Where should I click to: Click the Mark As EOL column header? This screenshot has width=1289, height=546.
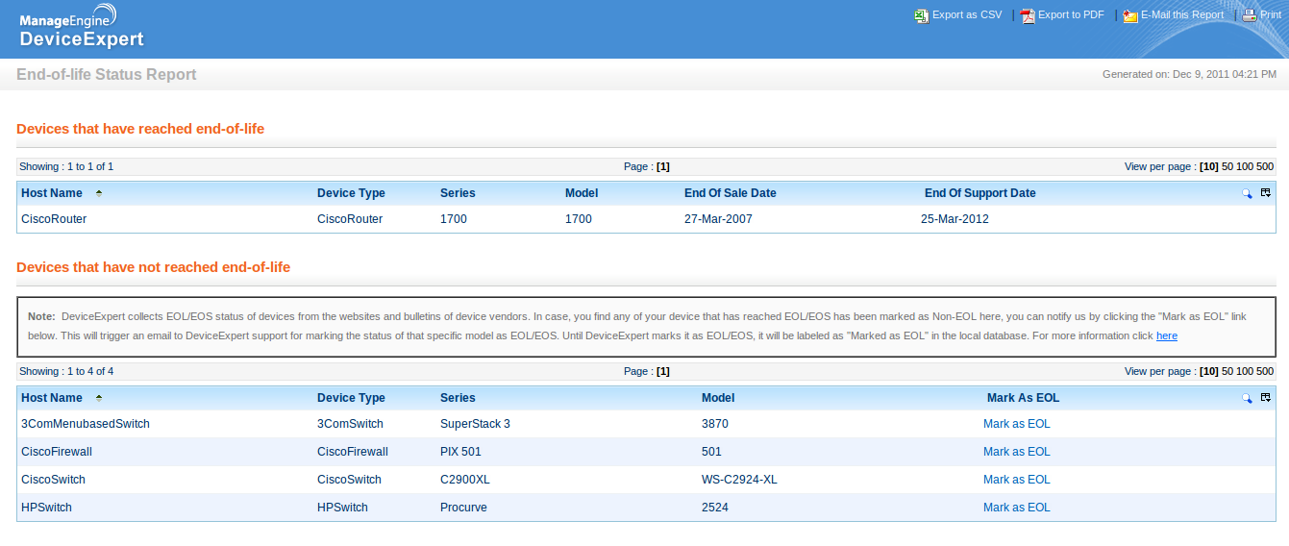click(x=1024, y=398)
